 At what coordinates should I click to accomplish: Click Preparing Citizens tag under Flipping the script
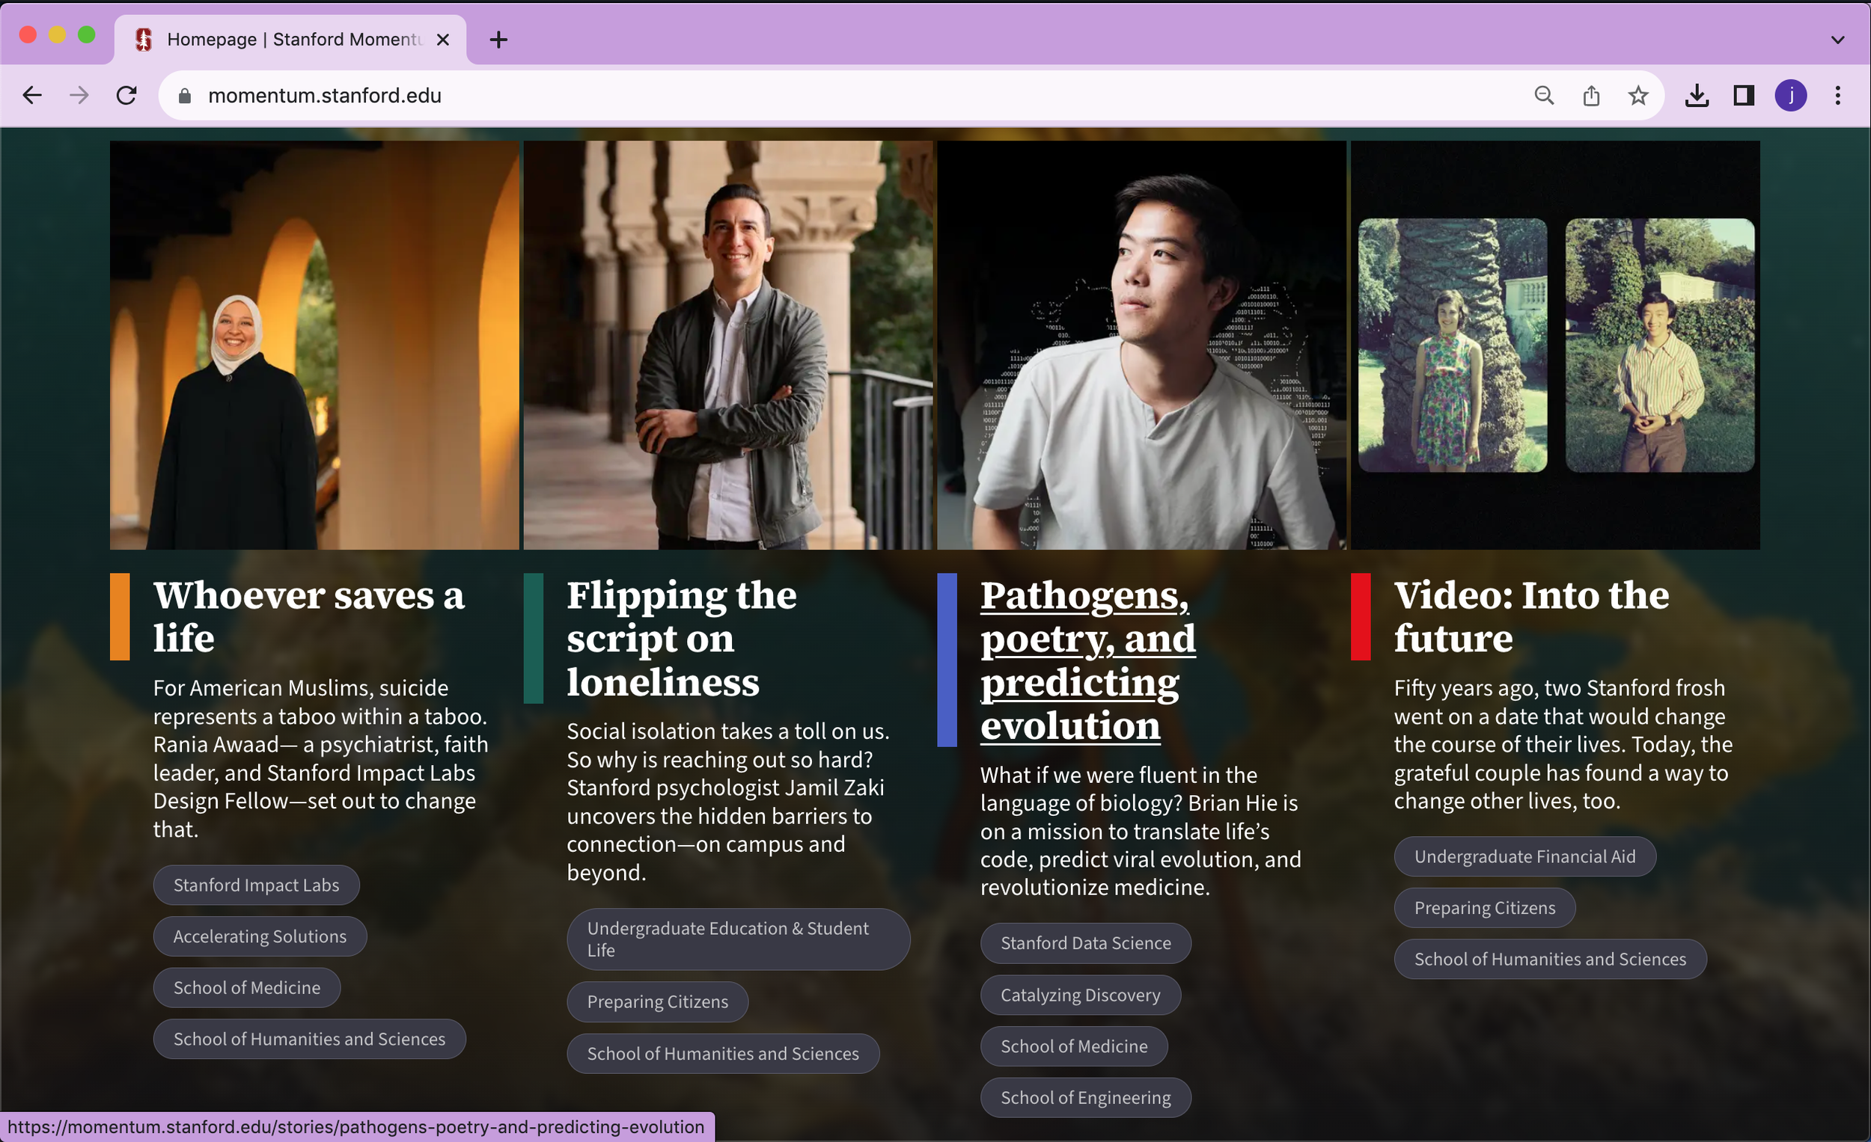click(x=658, y=1001)
